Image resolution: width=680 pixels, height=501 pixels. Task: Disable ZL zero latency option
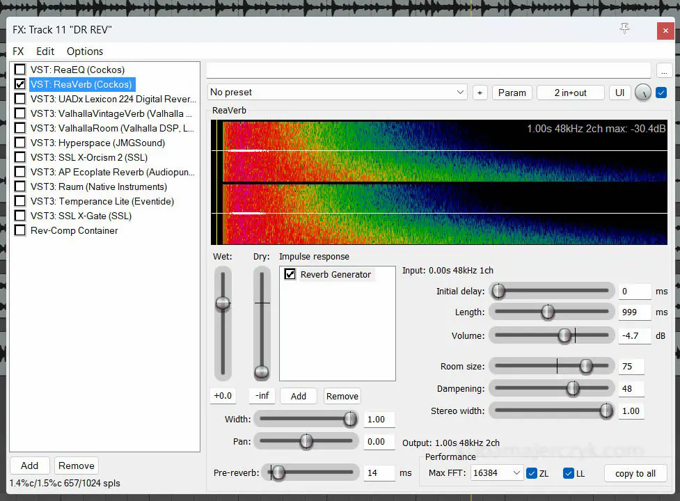coord(532,473)
